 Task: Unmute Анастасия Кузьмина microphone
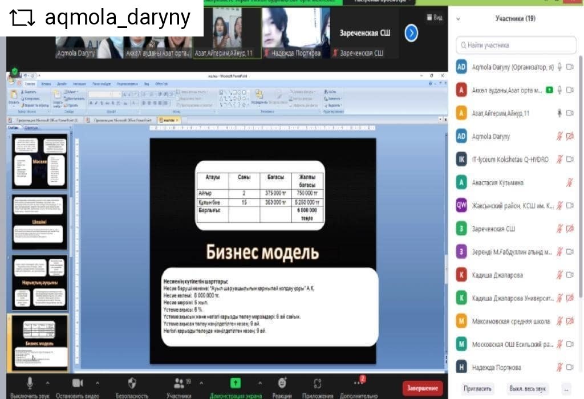coord(570,182)
